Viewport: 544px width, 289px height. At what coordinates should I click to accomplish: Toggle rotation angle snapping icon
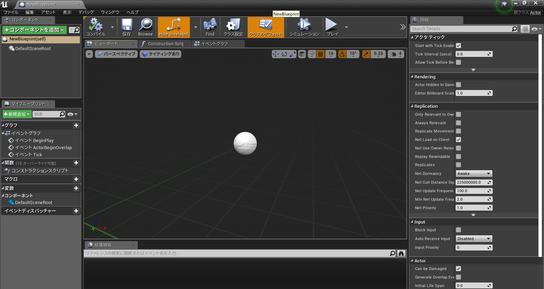342,54
